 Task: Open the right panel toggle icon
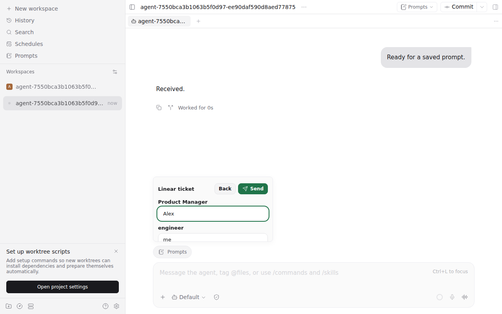pos(495,7)
